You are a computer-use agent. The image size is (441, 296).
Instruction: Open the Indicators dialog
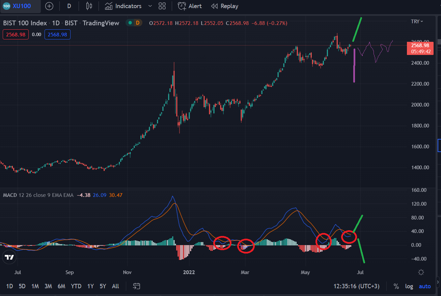pos(123,6)
